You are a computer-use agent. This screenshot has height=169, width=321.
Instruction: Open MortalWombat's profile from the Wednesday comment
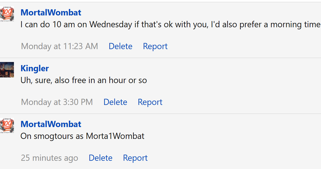tap(51, 12)
